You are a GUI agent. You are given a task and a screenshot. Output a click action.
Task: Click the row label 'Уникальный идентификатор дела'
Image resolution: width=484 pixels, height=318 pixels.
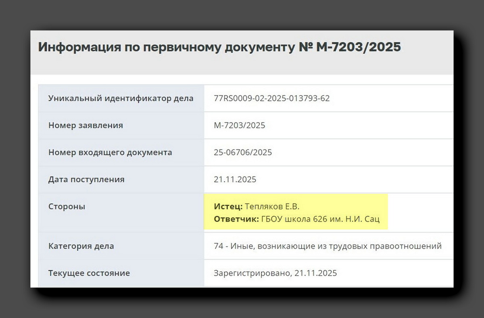(x=121, y=98)
